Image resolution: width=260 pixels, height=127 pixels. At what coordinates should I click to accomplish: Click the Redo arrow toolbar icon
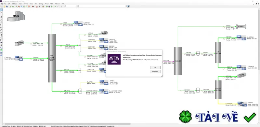pos(13,7)
